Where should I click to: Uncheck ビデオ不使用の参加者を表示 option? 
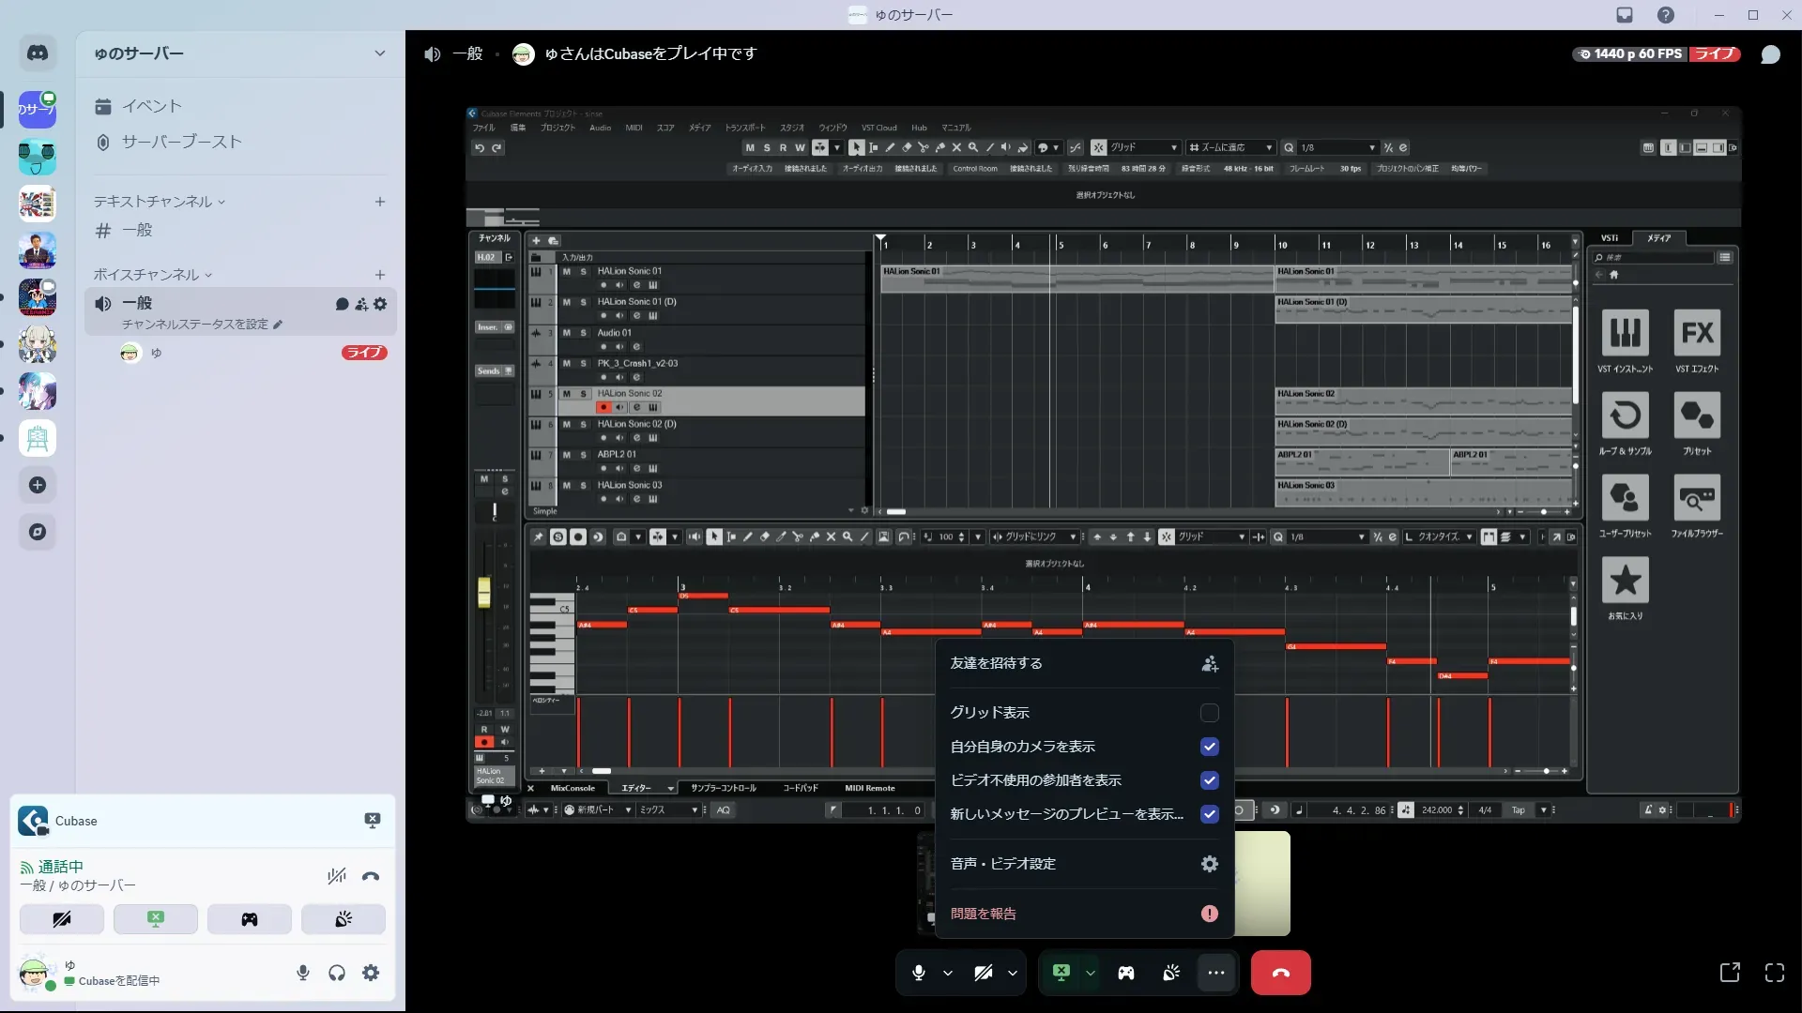pos(1209,780)
